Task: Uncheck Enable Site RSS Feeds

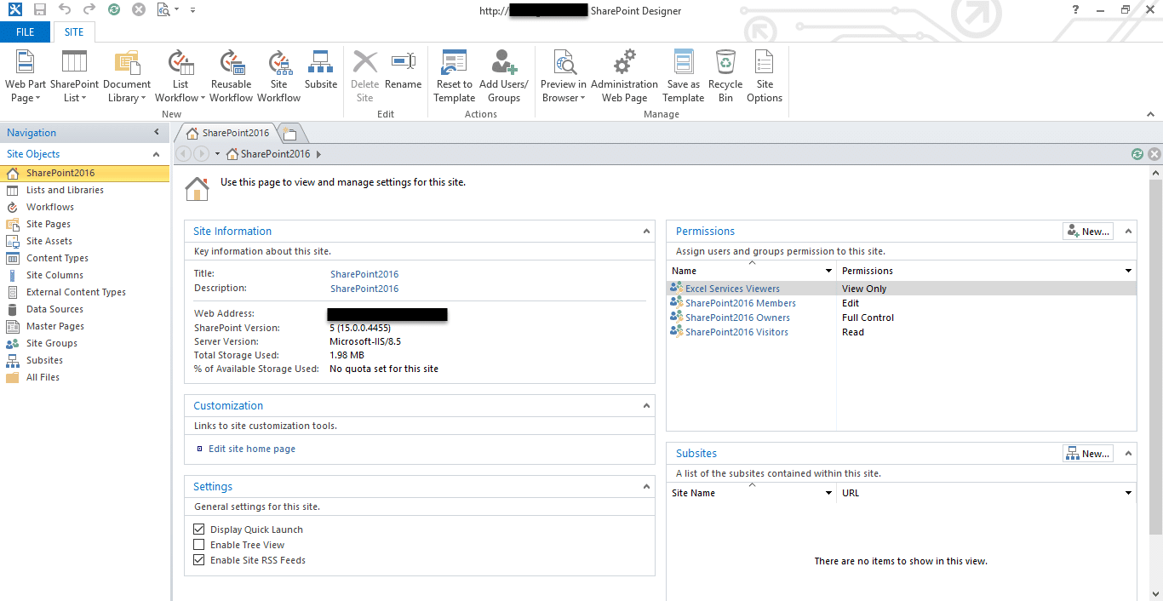Action: point(199,560)
